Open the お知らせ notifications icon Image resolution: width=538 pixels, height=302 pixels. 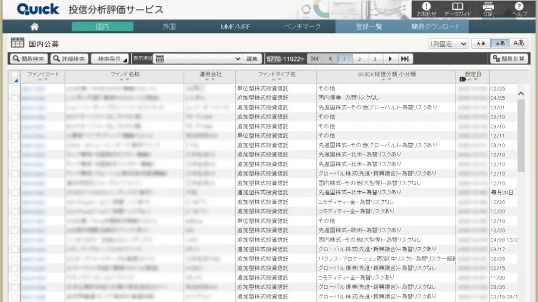(427, 9)
